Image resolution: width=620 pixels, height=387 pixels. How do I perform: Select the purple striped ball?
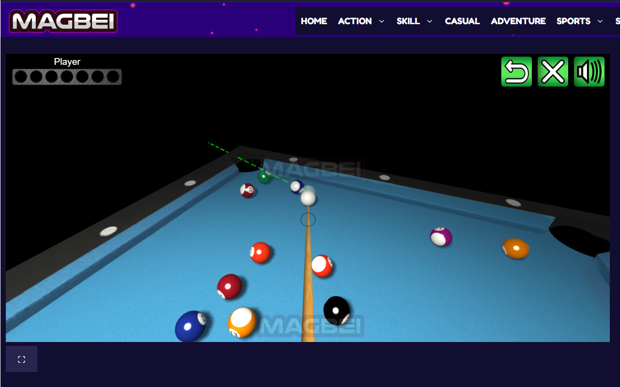[x=442, y=237]
